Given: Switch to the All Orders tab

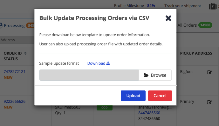Looking at the screenshot, I should pos(187,25).
